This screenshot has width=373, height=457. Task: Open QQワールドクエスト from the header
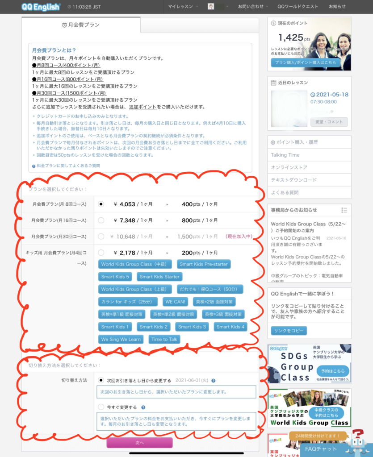[298, 6]
